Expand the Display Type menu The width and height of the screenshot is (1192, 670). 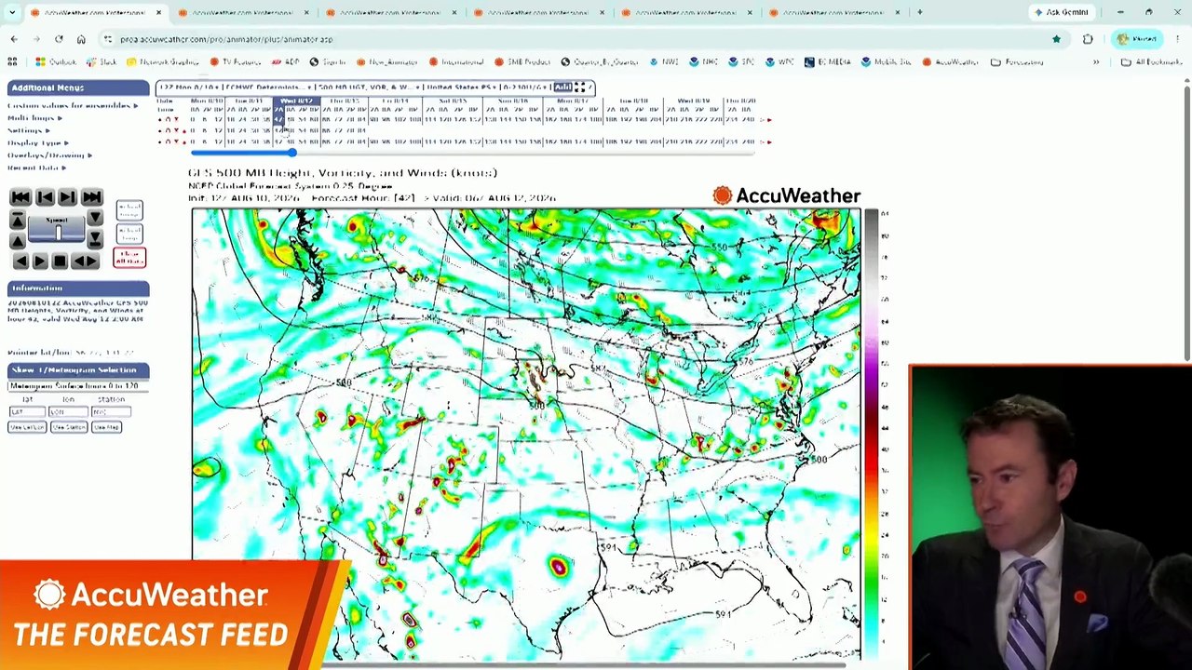click(37, 142)
